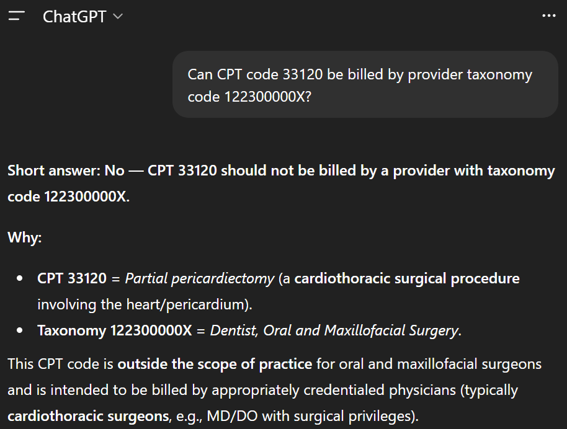Open the ChatGPT model selector title

point(74,17)
